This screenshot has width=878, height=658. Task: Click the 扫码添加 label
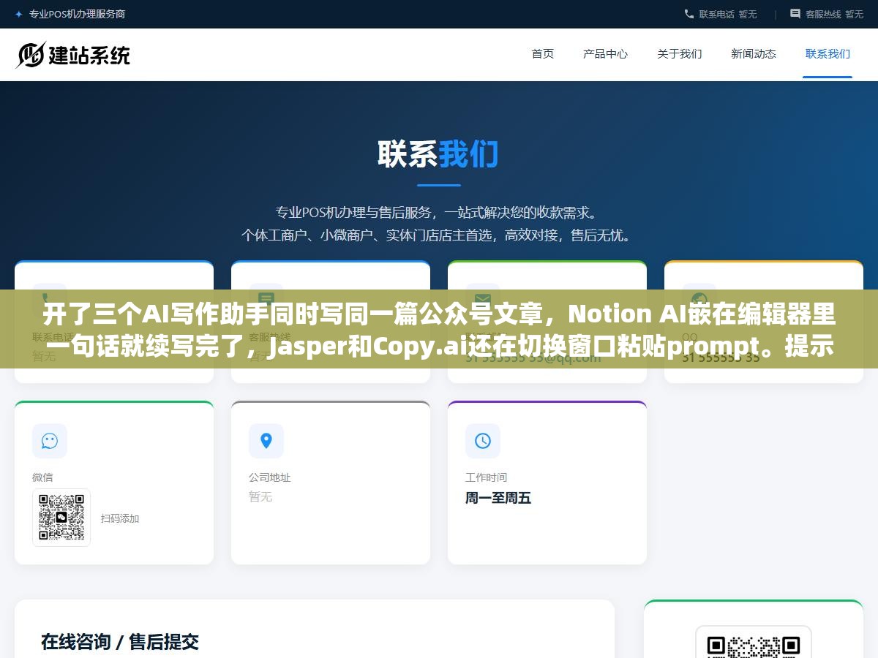pyautogui.click(x=120, y=518)
